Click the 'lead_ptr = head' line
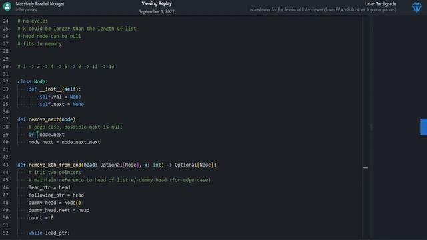 coord(49,188)
